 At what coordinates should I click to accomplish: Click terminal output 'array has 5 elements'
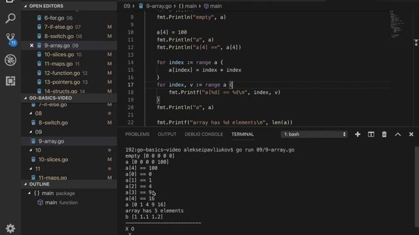coord(155,211)
